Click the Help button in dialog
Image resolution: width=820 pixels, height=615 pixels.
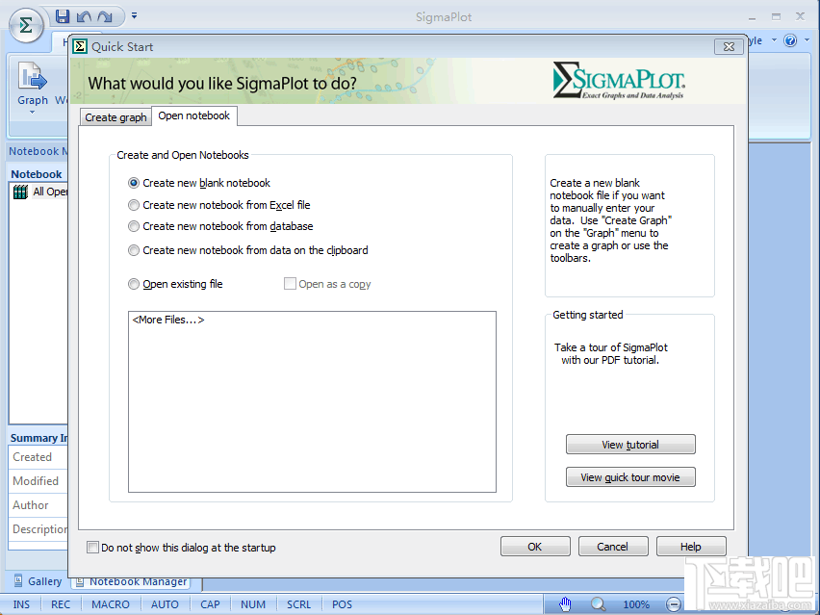[x=691, y=547]
